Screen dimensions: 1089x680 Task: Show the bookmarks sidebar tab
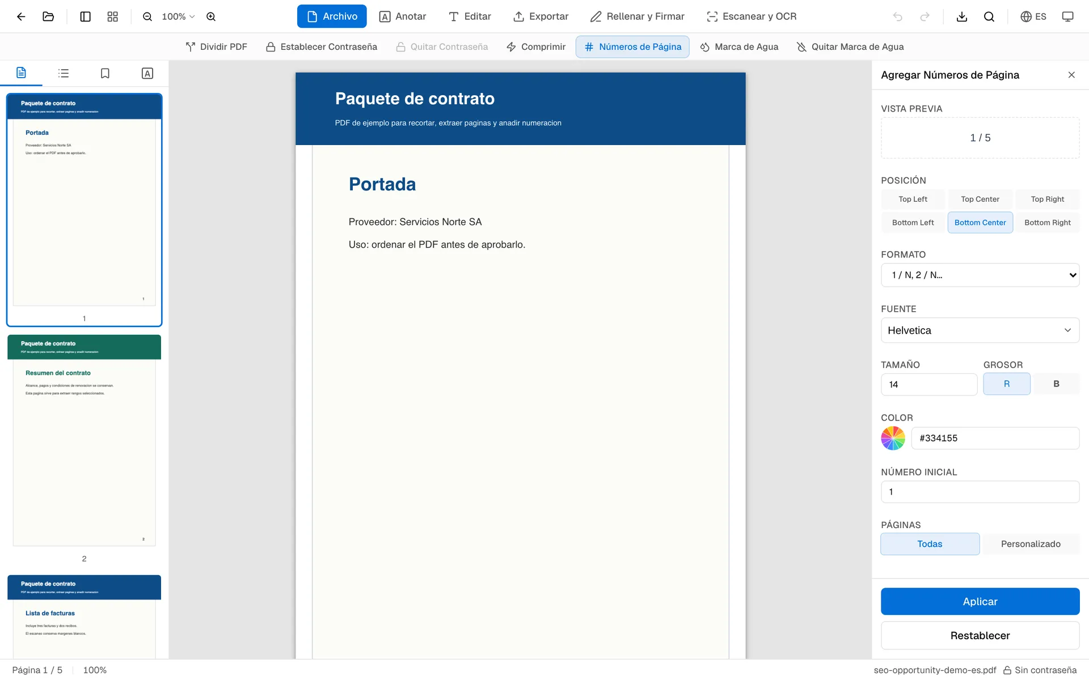(105, 73)
